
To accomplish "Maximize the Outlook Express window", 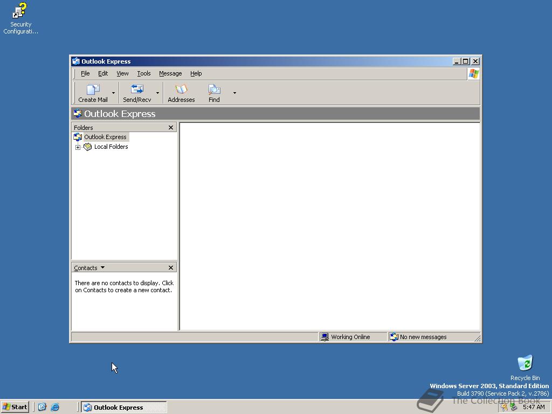I will (x=465, y=61).
